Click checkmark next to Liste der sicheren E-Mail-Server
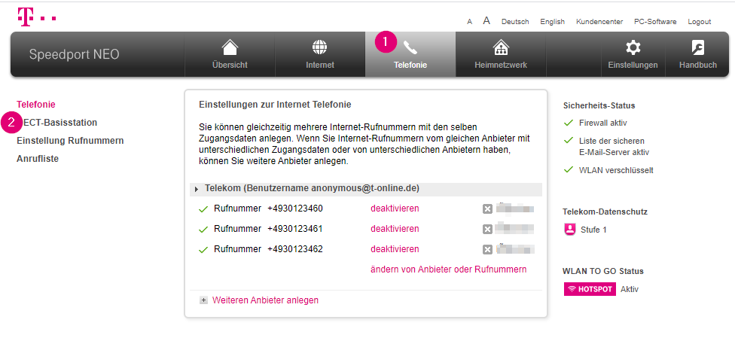The width and height of the screenshot is (735, 341). click(x=569, y=140)
